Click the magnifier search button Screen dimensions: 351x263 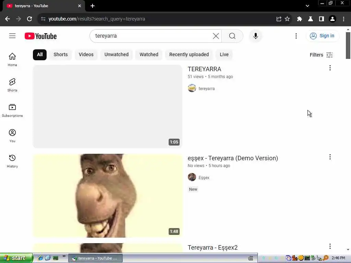232,36
